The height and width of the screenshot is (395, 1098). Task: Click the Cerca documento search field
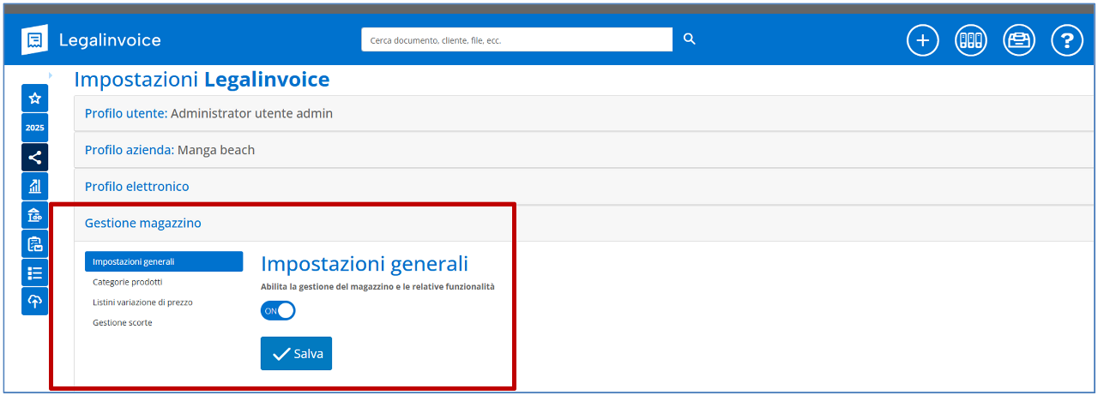[516, 40]
